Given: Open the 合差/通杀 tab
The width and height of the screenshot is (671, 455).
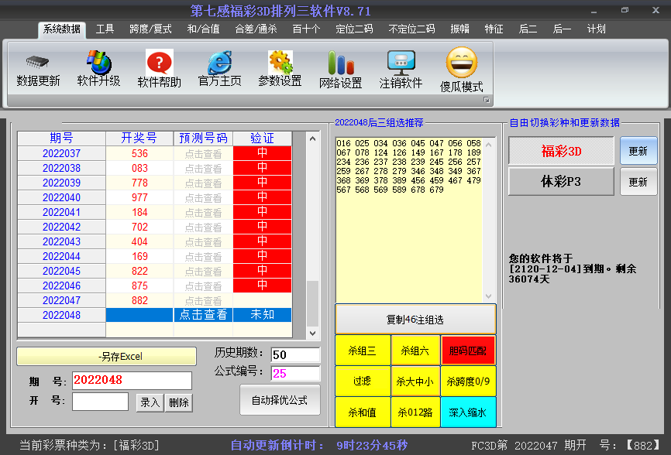Looking at the screenshot, I should click(x=256, y=29).
